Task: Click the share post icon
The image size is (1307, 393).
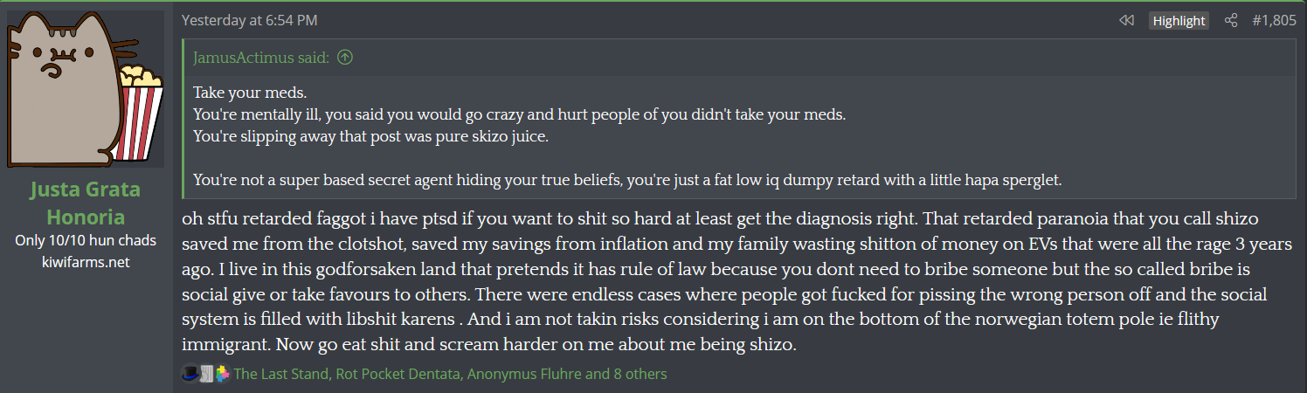Action: (1231, 21)
